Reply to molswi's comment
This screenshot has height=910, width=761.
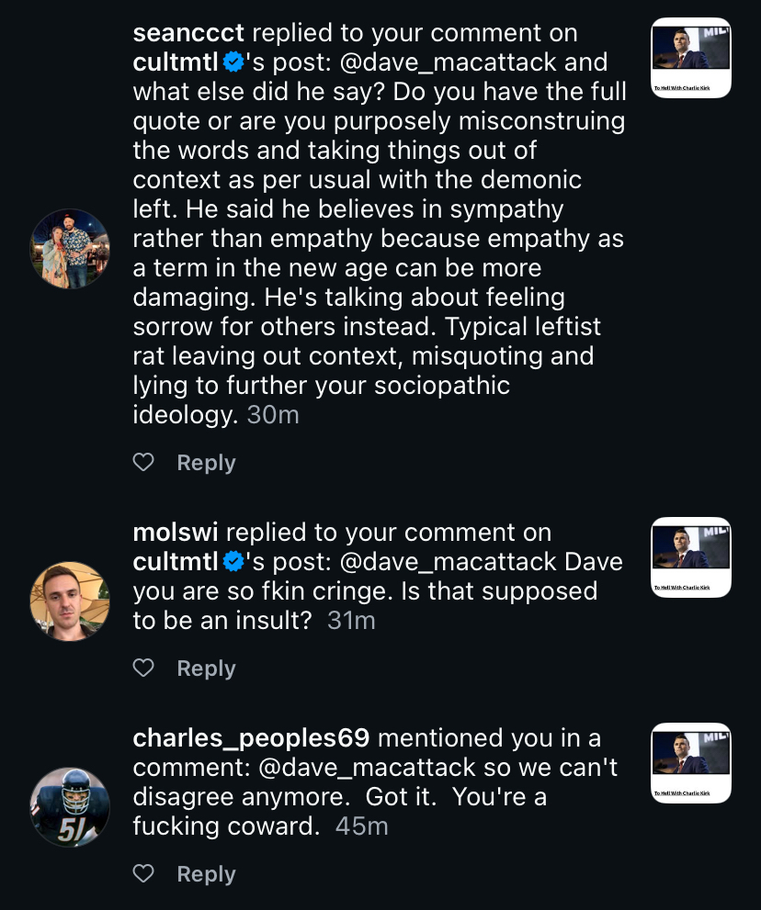tap(206, 668)
